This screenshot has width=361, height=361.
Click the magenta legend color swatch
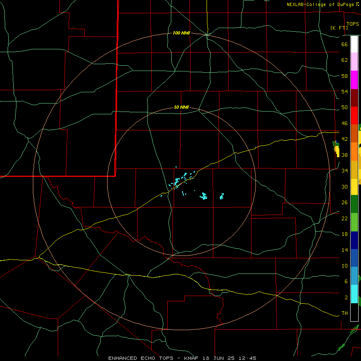pos(354,80)
